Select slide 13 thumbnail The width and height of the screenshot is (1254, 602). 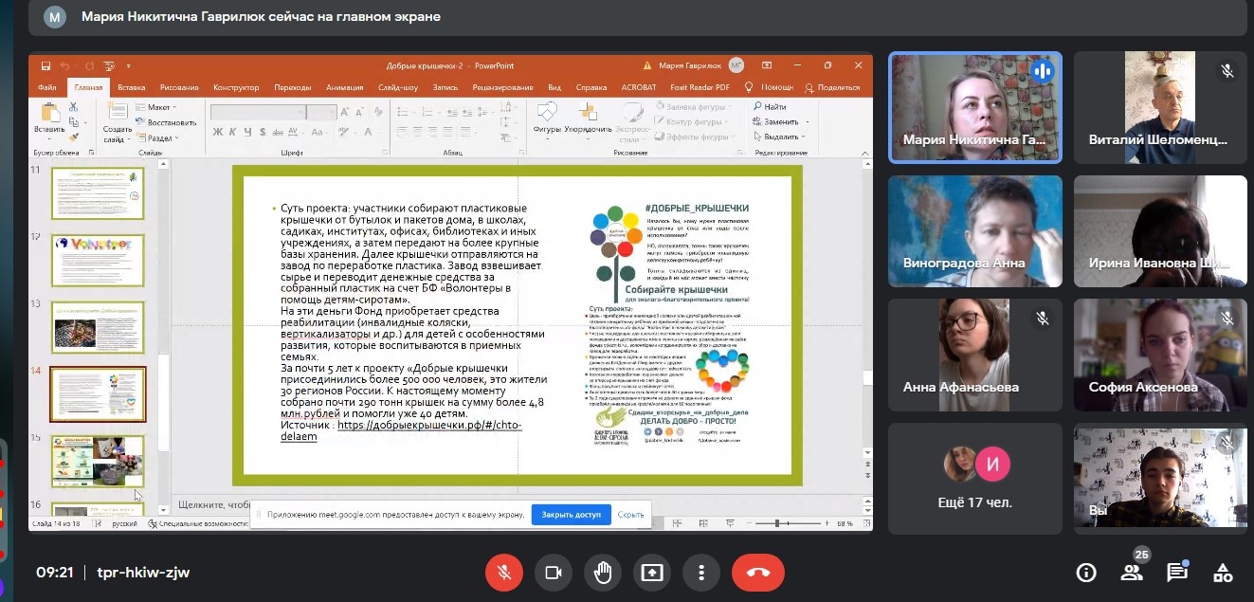click(x=98, y=327)
